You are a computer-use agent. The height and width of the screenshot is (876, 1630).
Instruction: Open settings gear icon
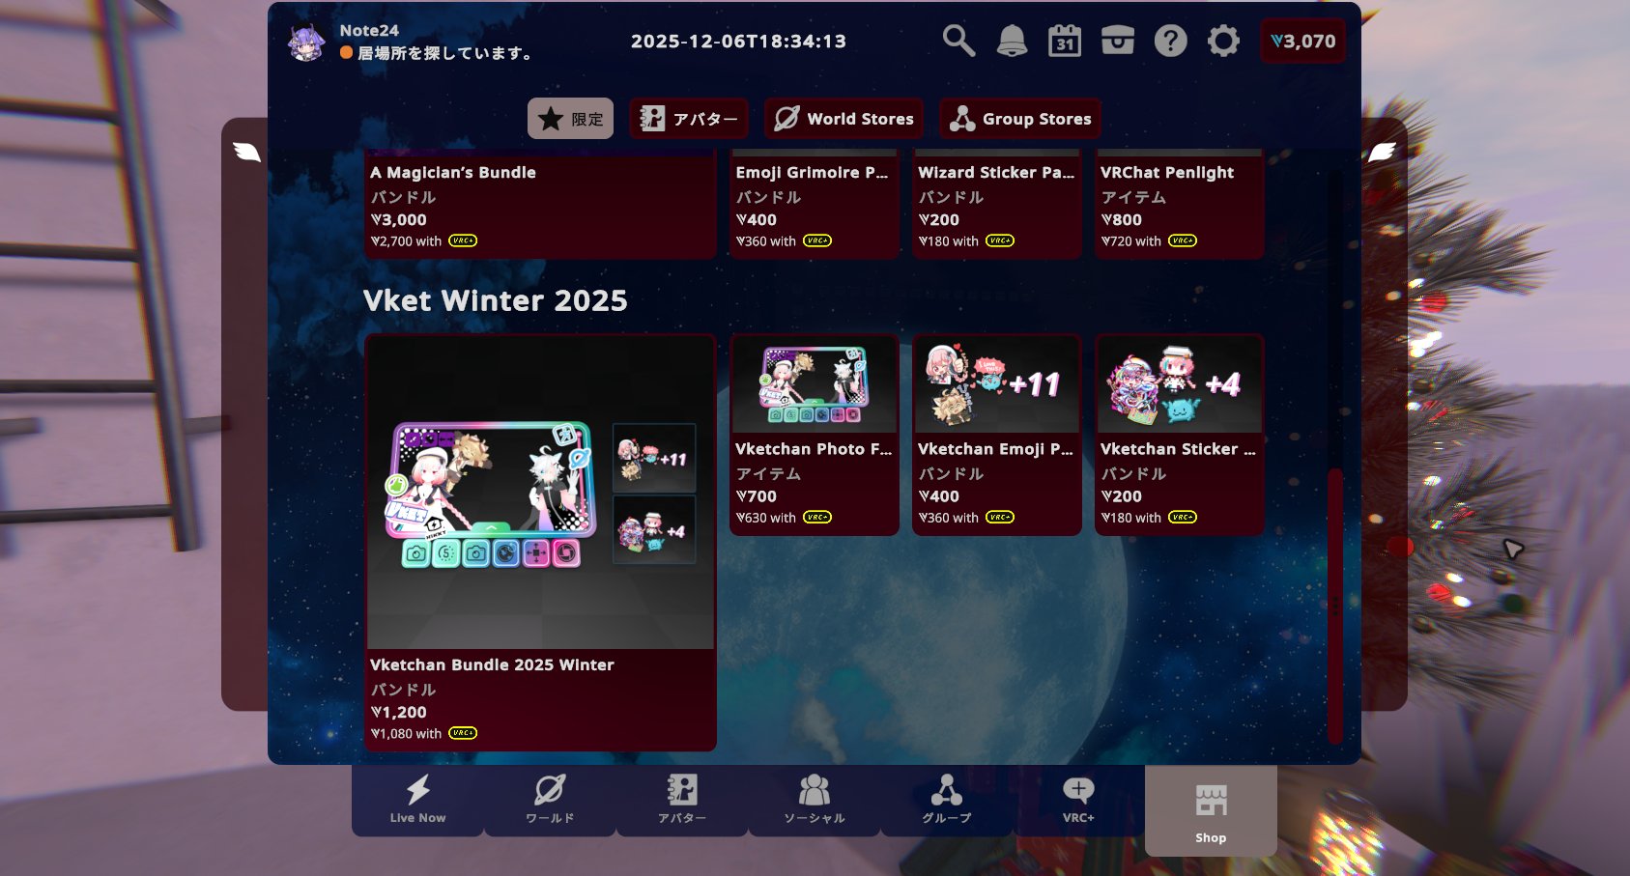pos(1223,42)
